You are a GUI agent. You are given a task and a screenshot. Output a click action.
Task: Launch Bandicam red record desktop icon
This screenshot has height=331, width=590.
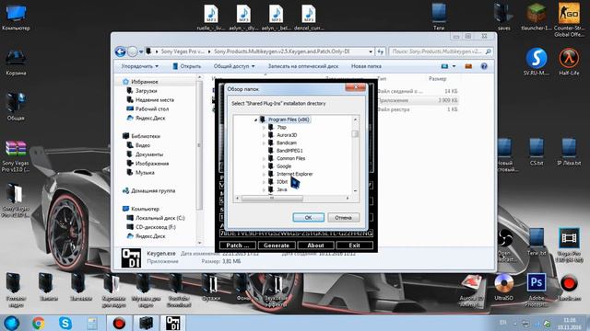[569, 287]
